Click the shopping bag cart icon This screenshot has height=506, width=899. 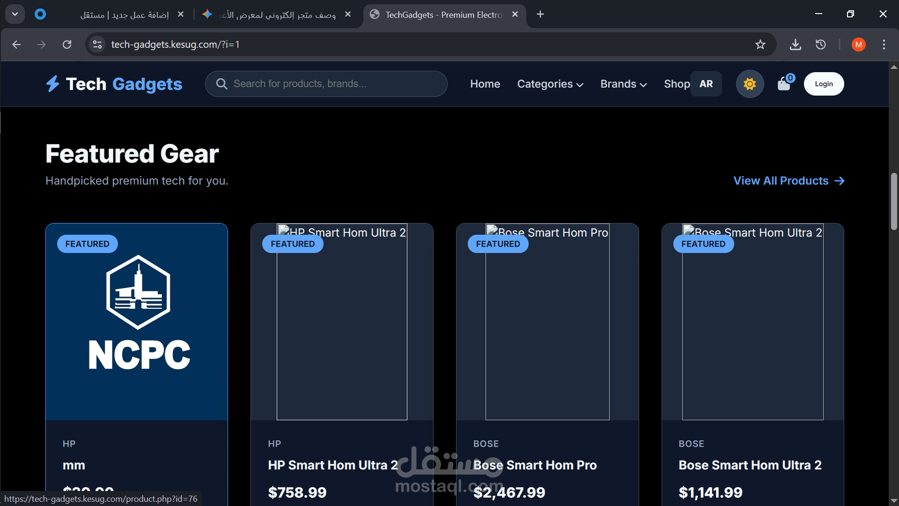tap(784, 84)
